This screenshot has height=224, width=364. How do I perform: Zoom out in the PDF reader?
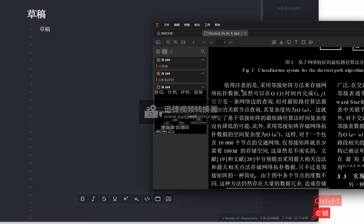[168, 42]
